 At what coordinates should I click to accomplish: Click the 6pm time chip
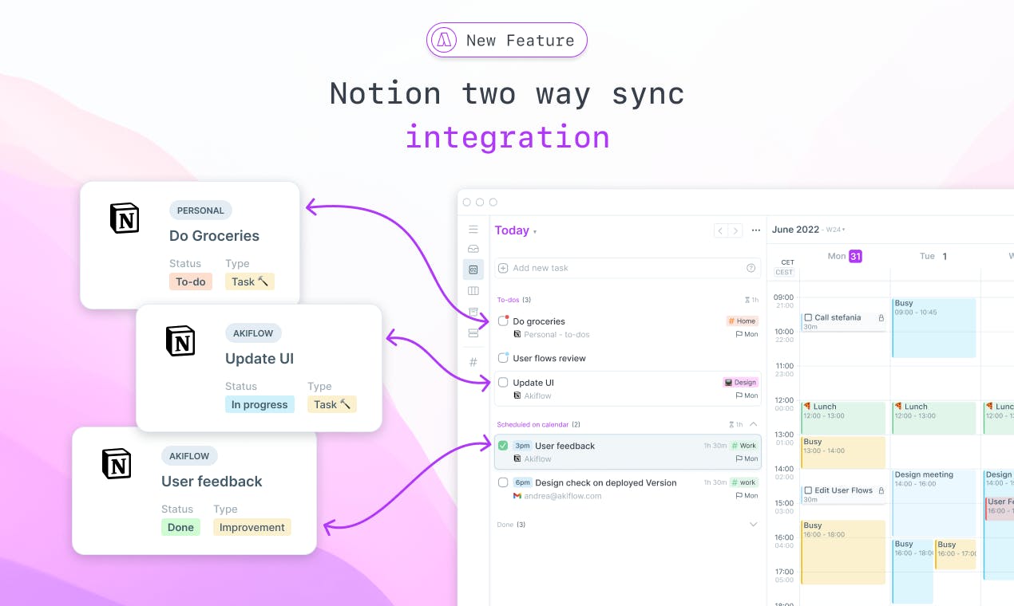pos(522,482)
